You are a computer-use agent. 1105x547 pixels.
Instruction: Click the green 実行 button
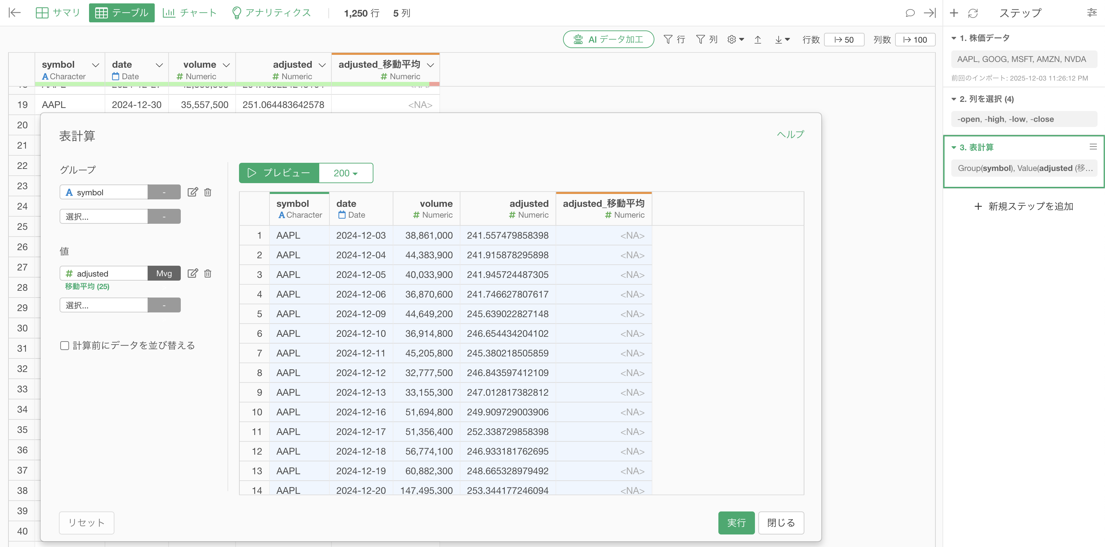pyautogui.click(x=736, y=523)
